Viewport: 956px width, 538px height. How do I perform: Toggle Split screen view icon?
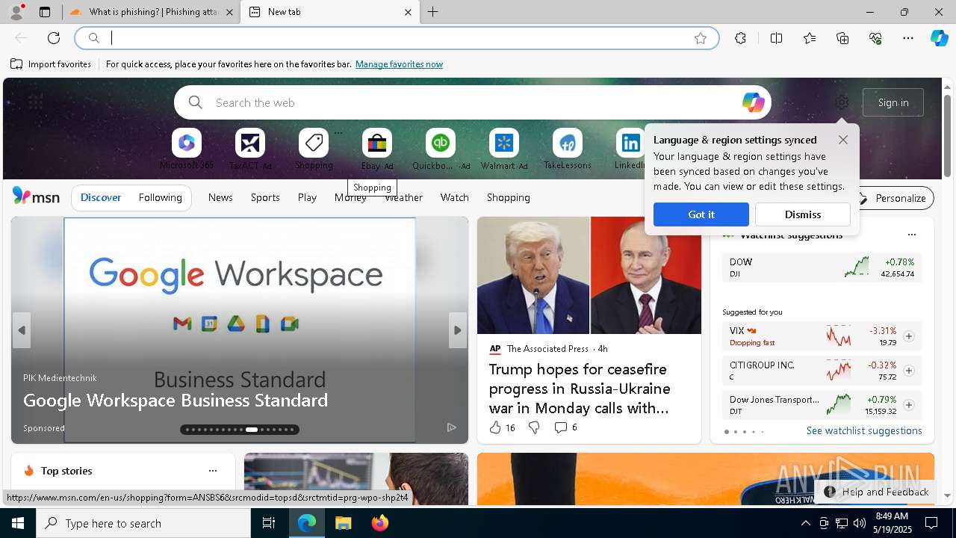[x=776, y=38]
